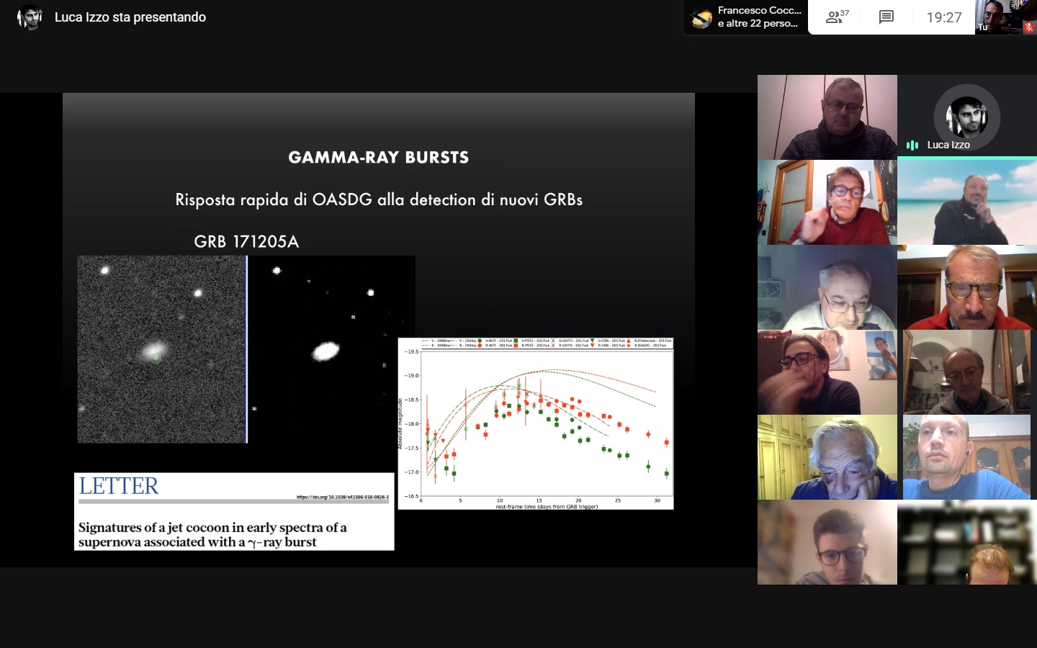Screen dimensions: 1037x648
Task: Open the meeting chat icon
Action: [886, 17]
